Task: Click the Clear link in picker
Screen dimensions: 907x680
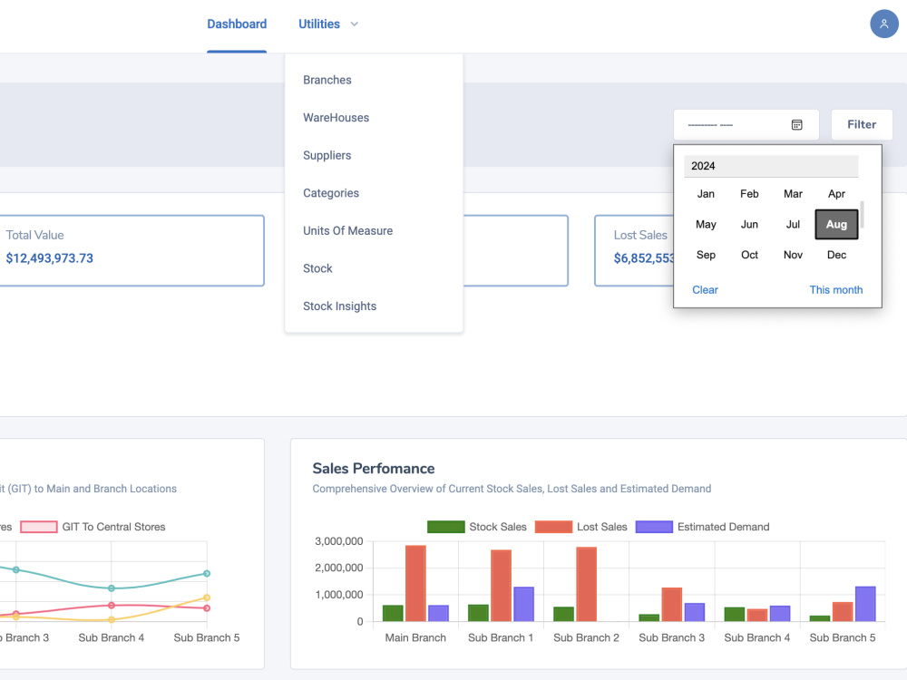Action: coord(705,290)
